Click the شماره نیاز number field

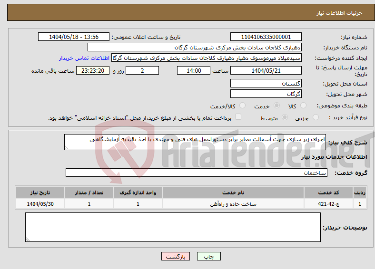266,37
